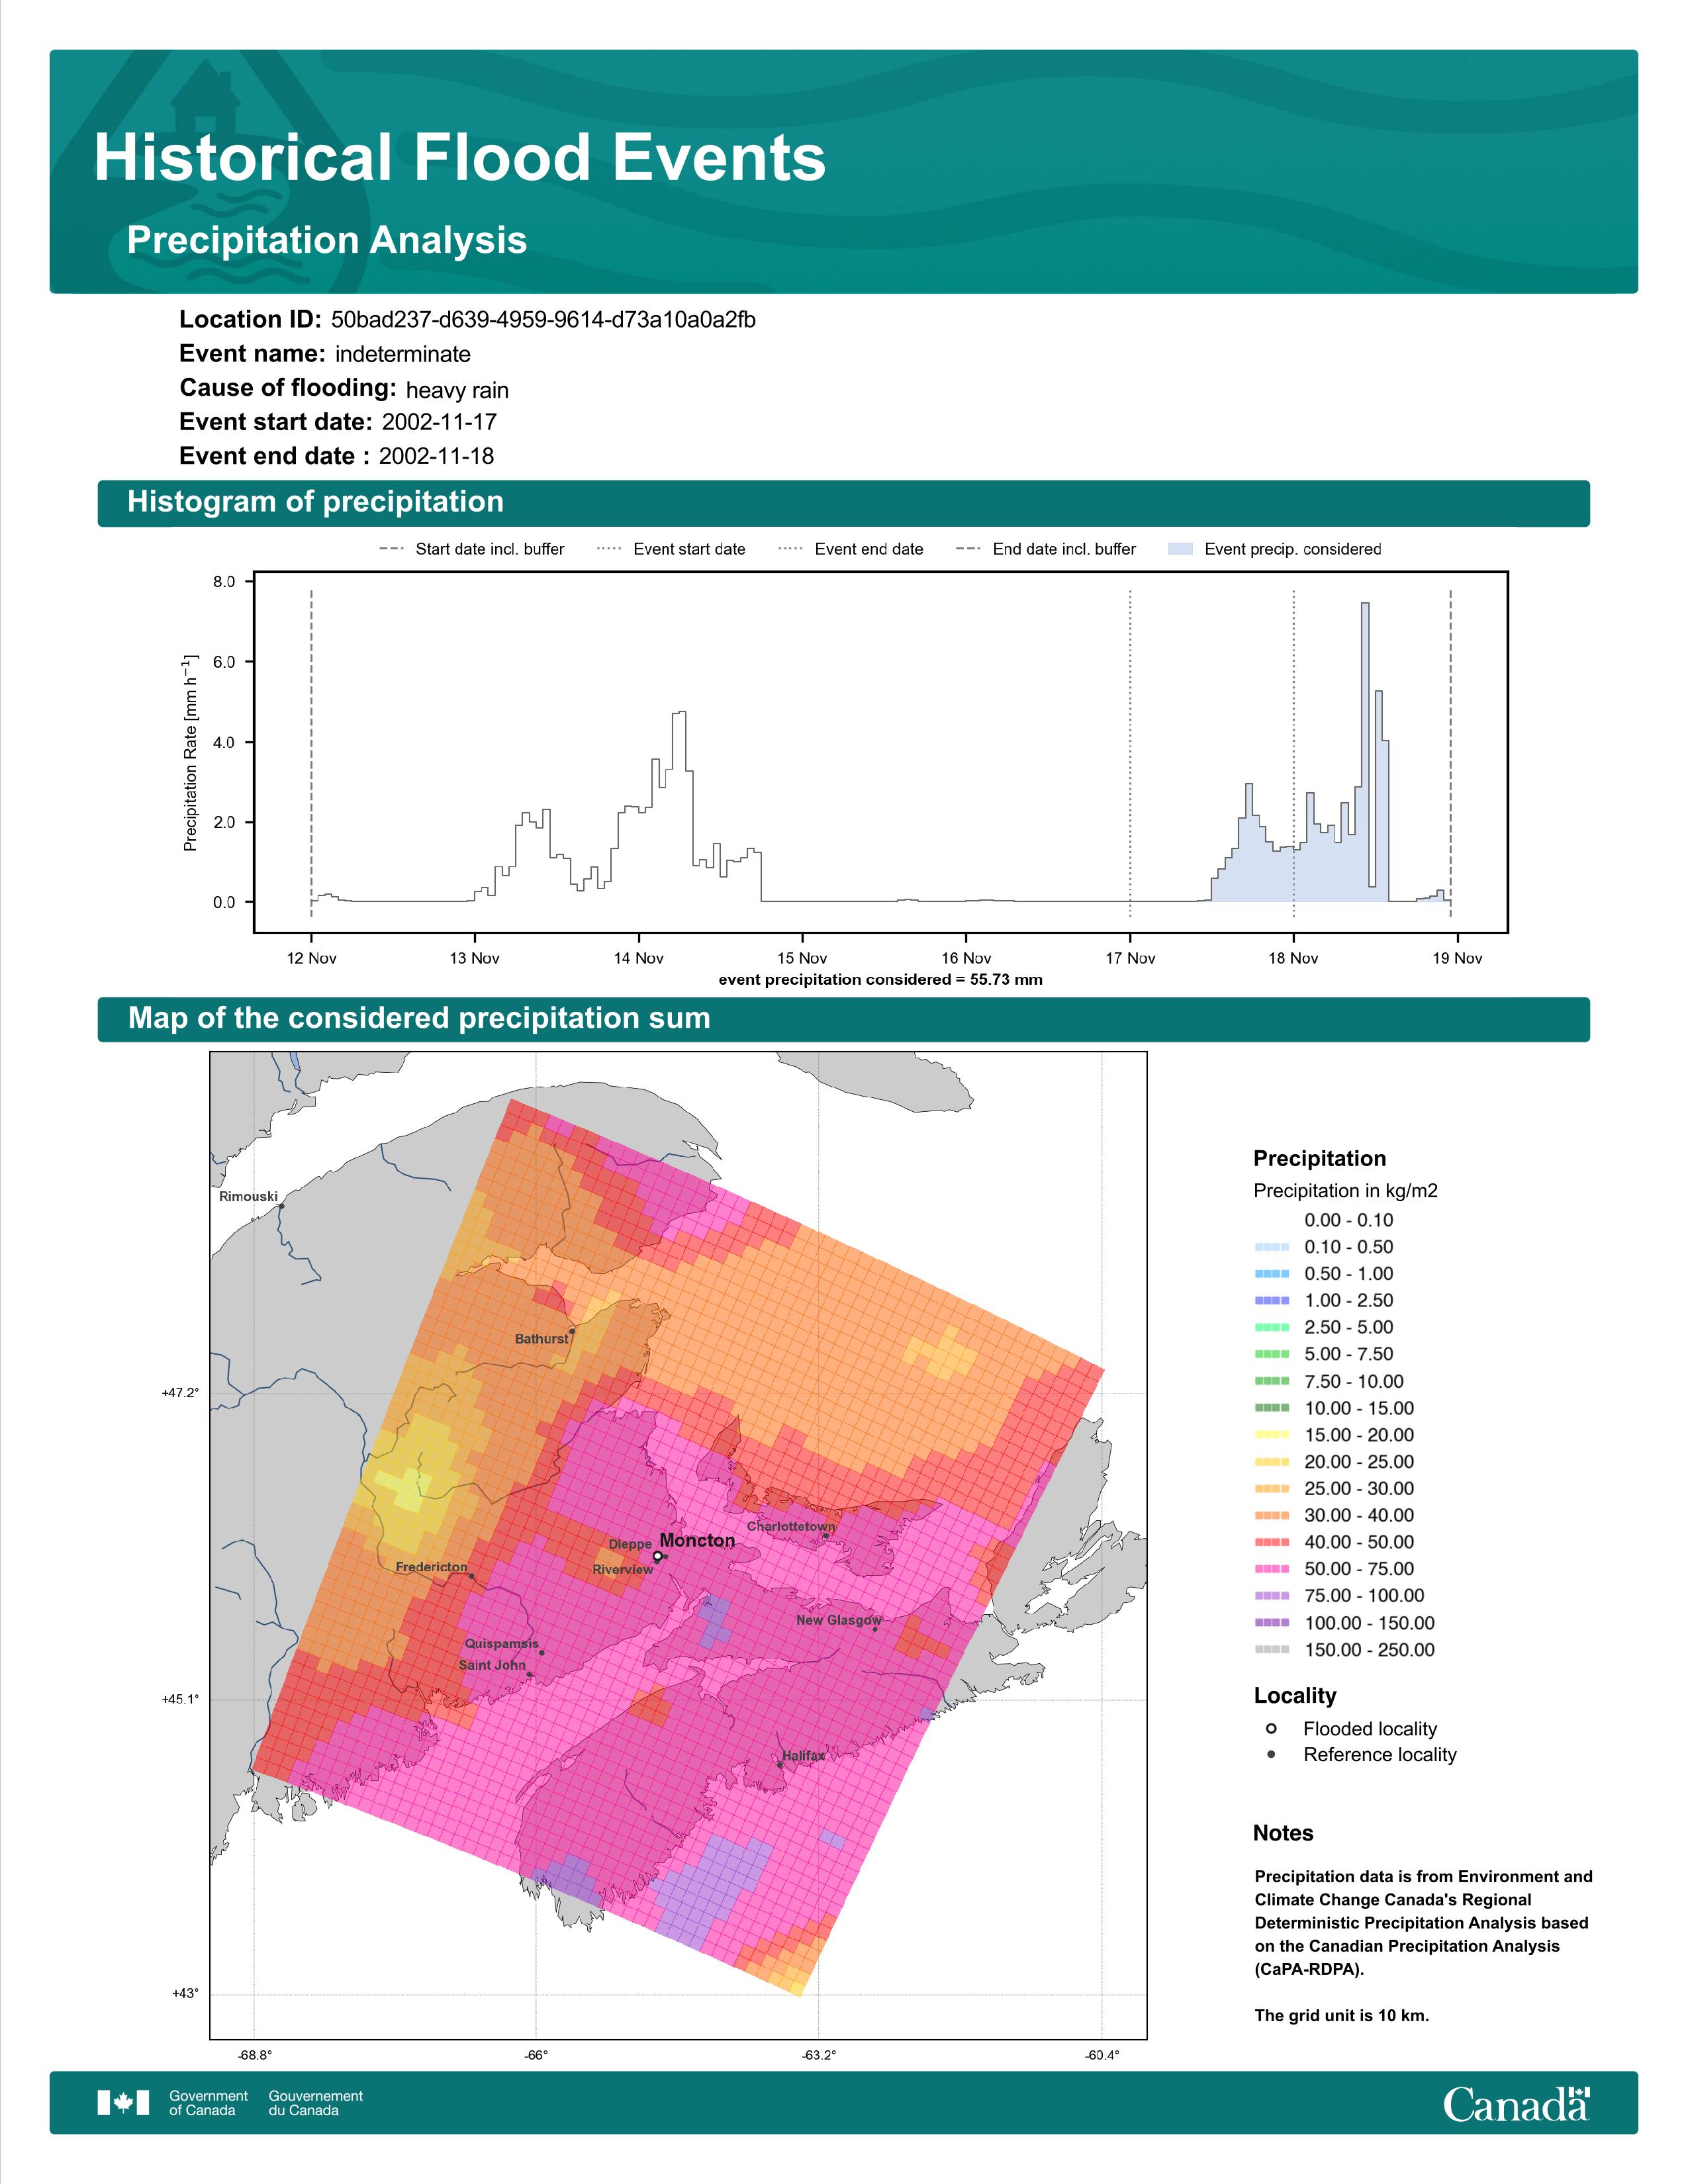Viewport: 1688px width, 2184px height.
Task: Click the 10.00 - 15.00 legend label
Action: [1359, 1408]
